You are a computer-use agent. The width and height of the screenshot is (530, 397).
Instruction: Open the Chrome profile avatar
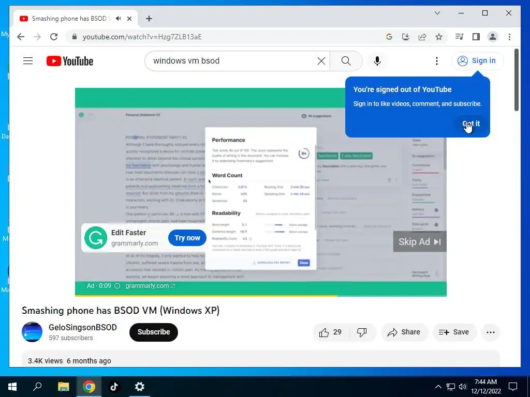(493, 37)
